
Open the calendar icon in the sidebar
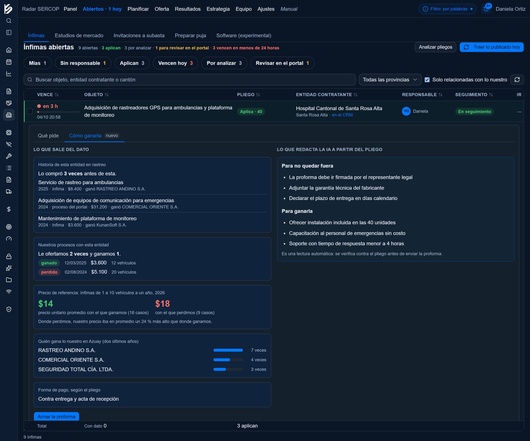pos(9,62)
